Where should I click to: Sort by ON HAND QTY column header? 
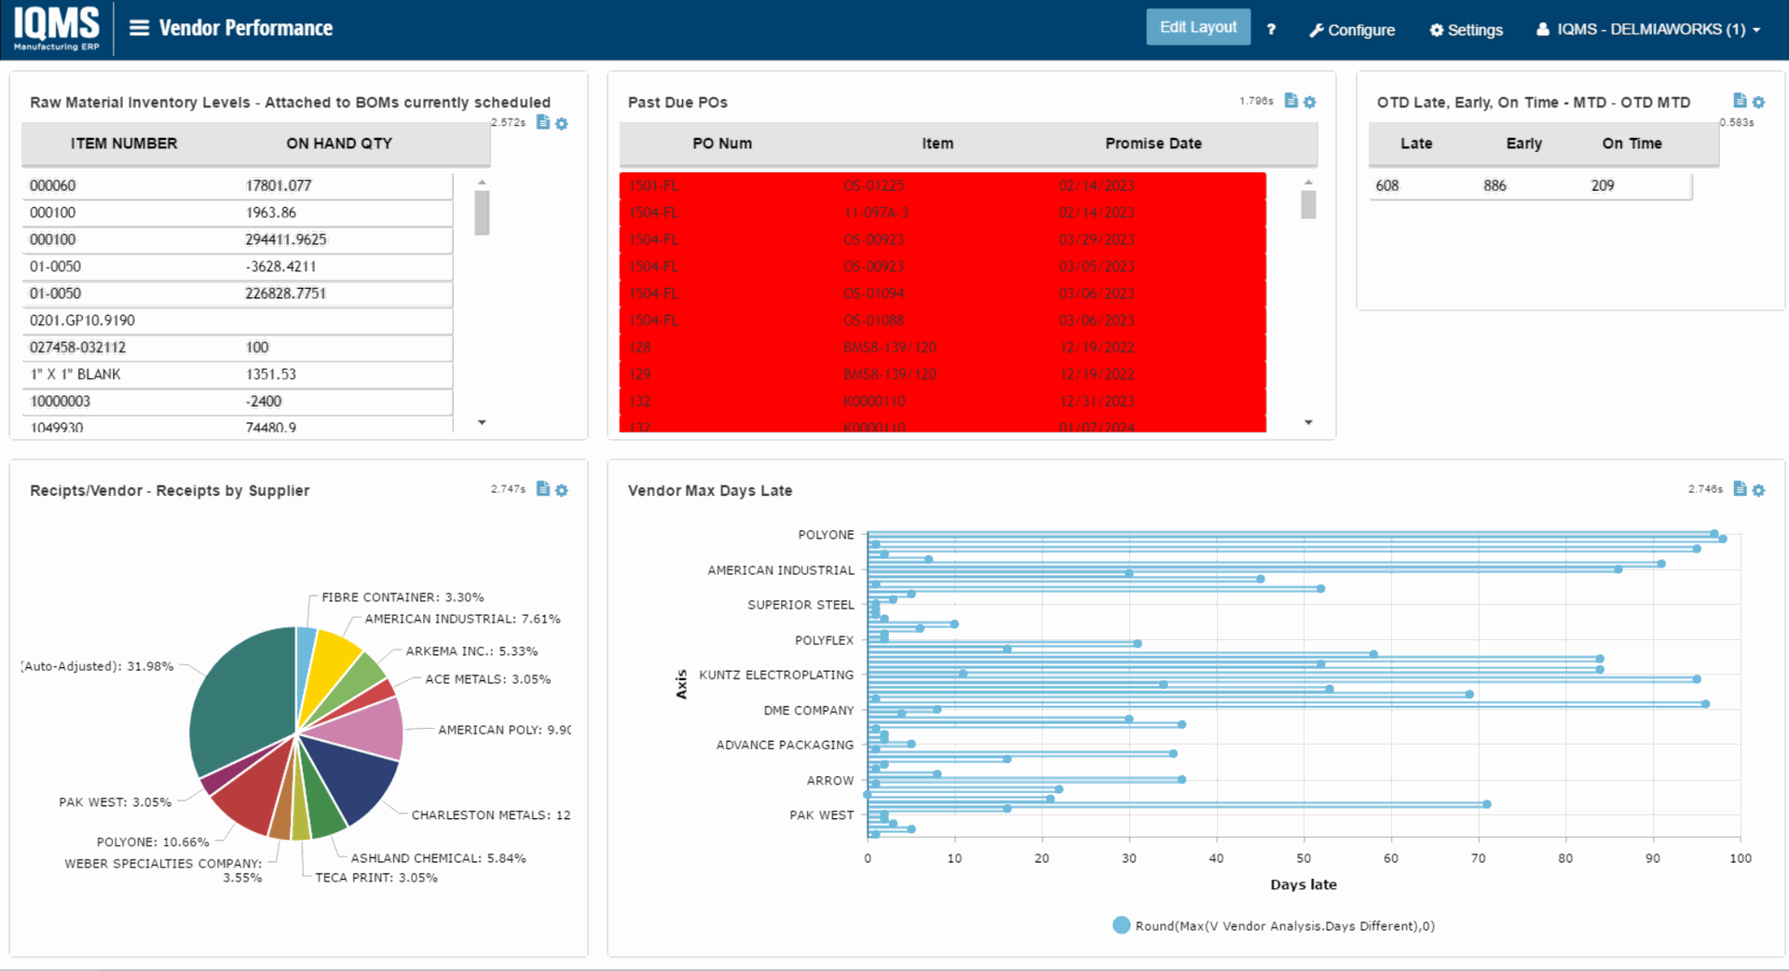[x=338, y=144]
